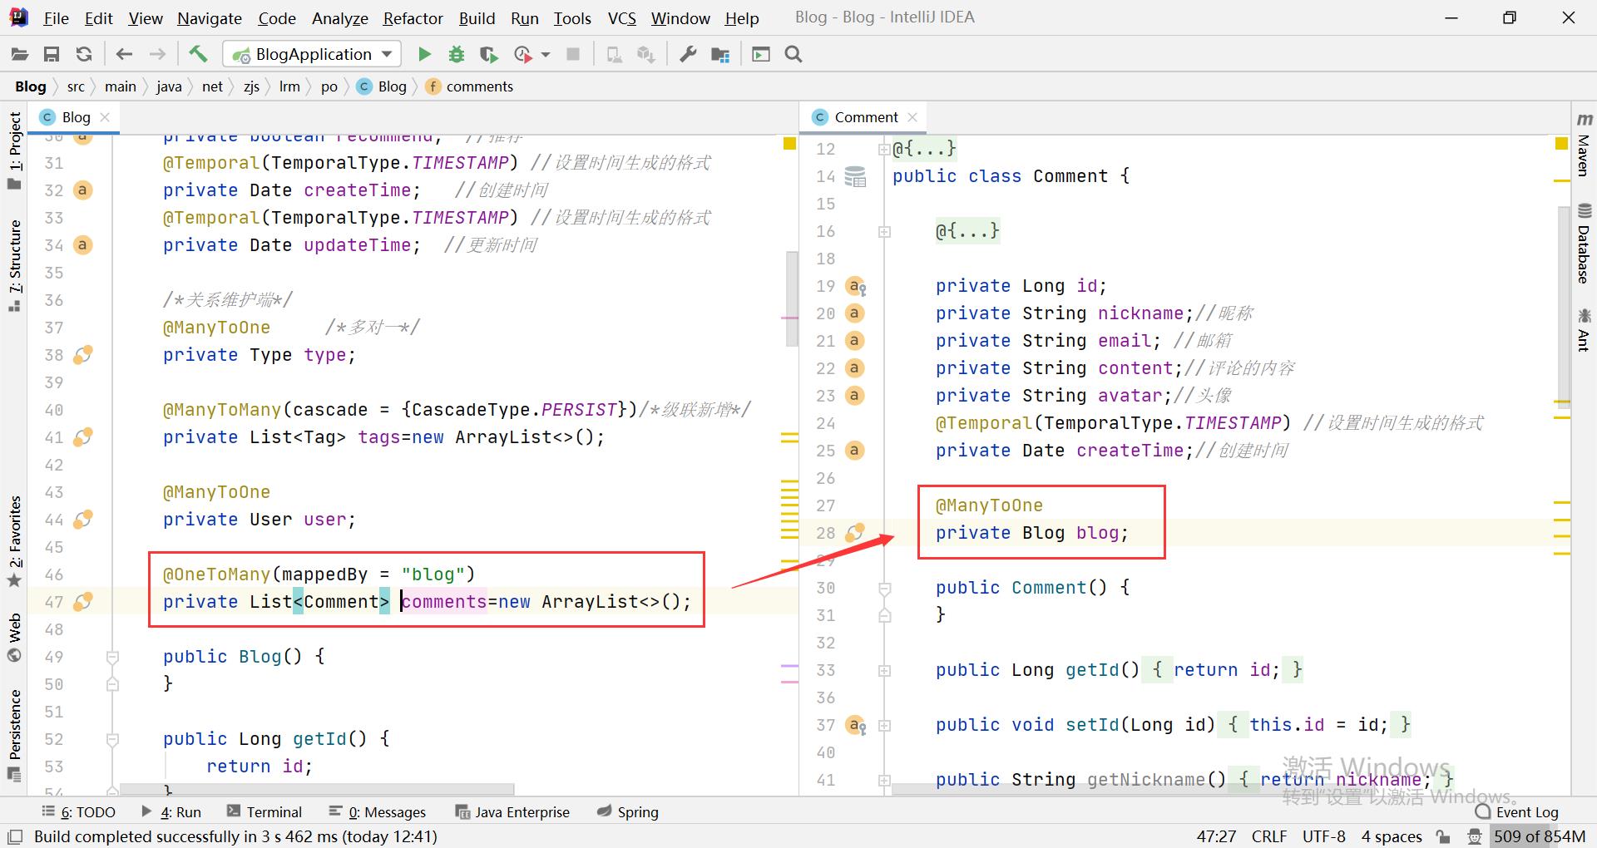Viewport: 1597px width, 848px height.
Task: Toggle the Persistence side panel
Action: [x=15, y=735]
